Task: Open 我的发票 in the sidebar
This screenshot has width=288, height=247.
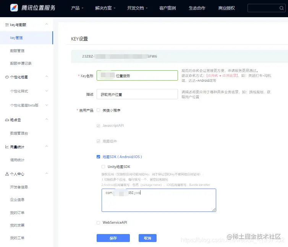Action: [17, 225]
